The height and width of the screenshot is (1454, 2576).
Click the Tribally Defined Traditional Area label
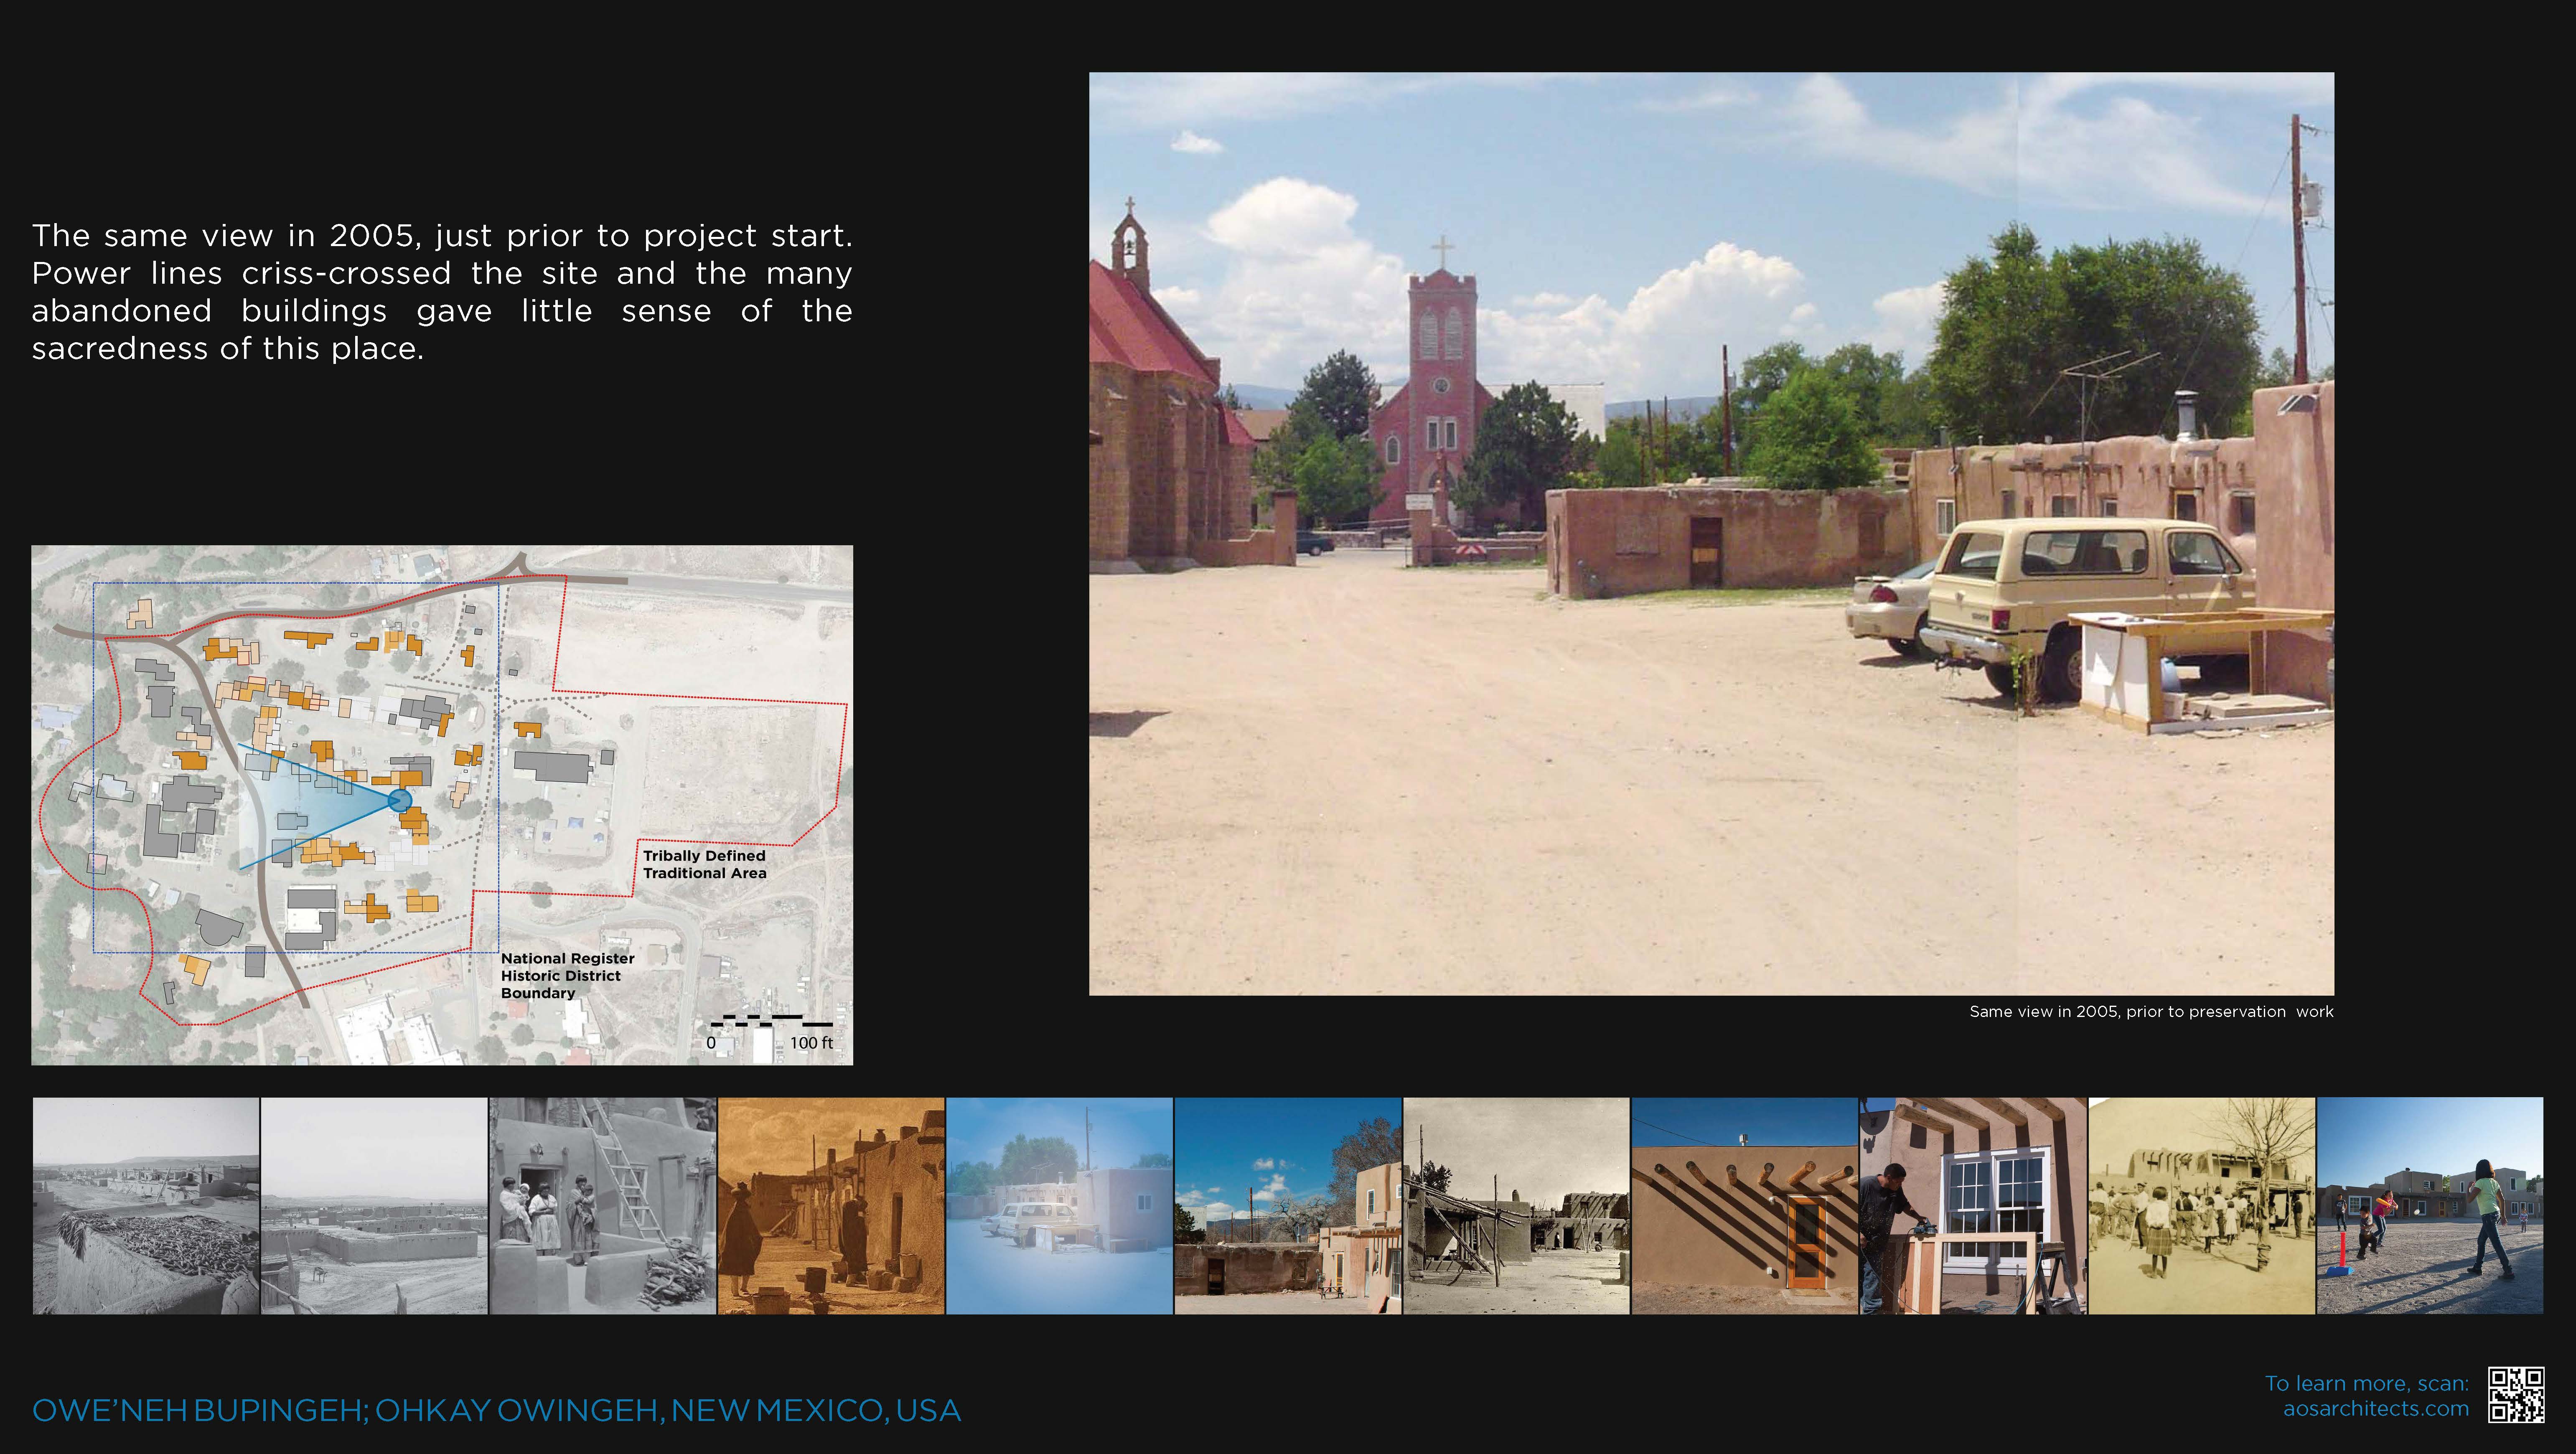[x=704, y=864]
